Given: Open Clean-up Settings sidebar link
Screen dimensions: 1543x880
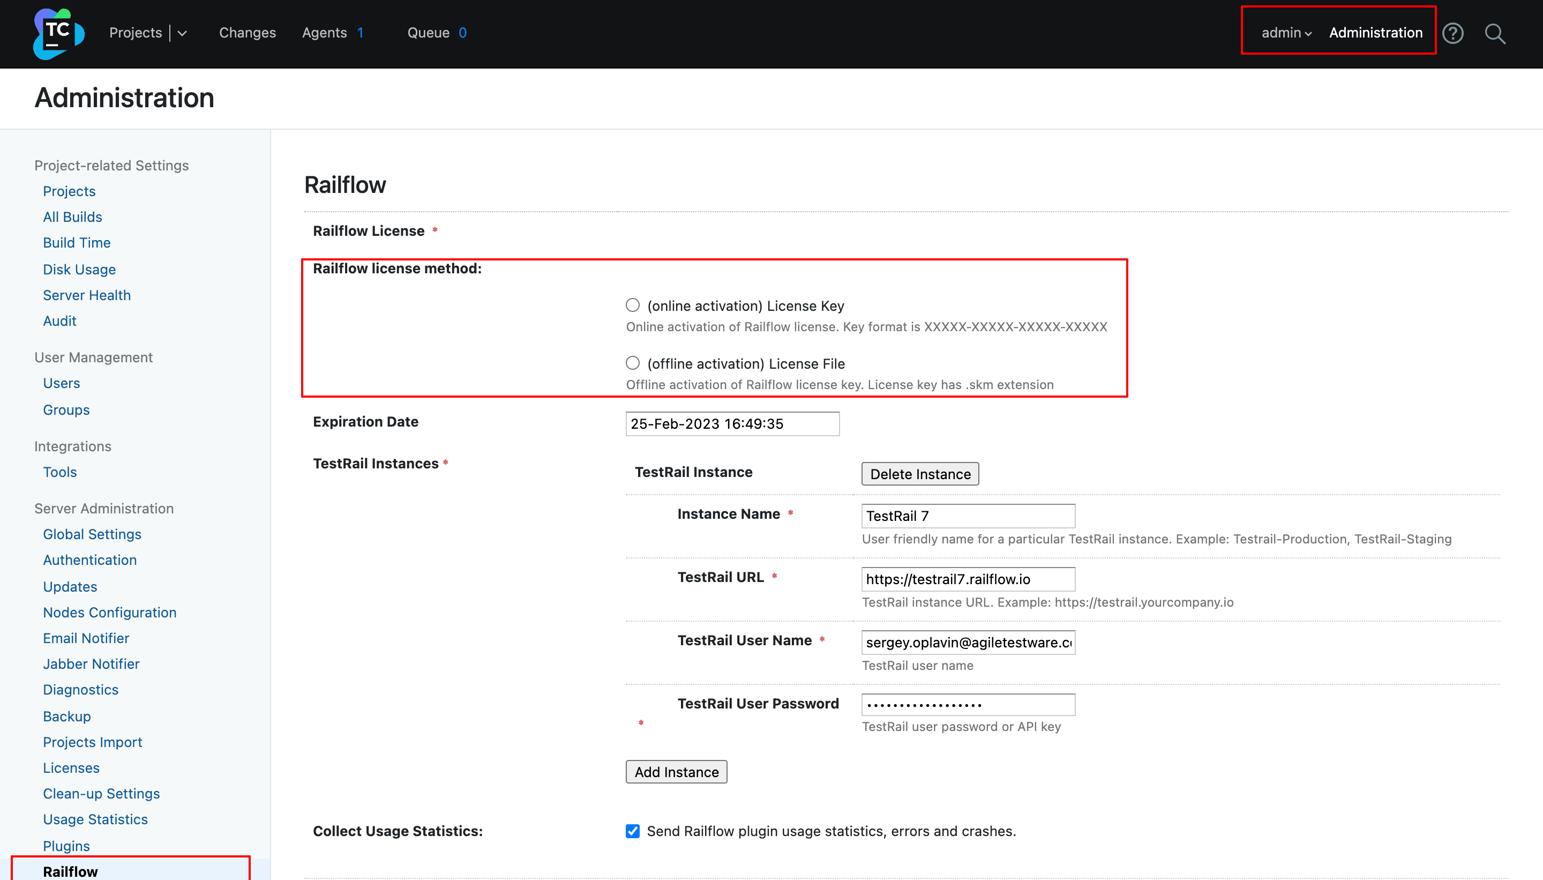Looking at the screenshot, I should point(101,794).
